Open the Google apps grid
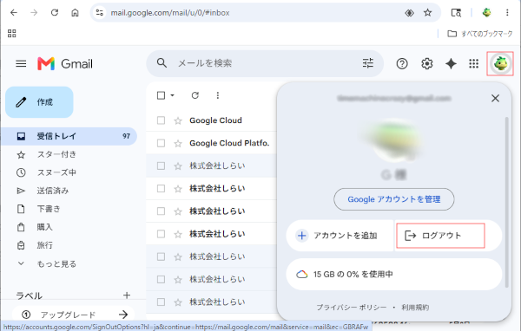This screenshot has width=521, height=331. [474, 63]
